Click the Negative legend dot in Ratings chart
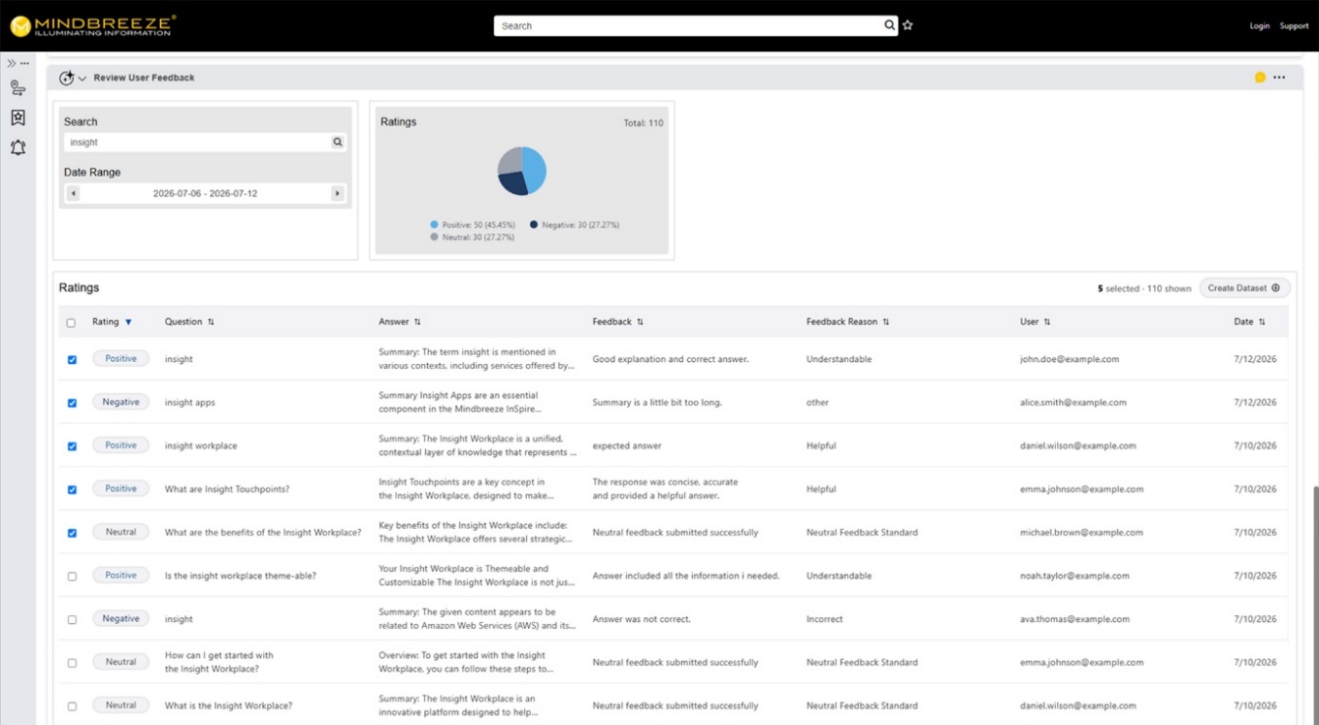 534,225
